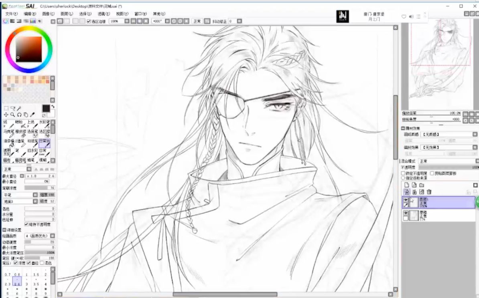Toggle 锁定不透明度 layer checkbox
This screenshot has width=479, height=298.
pos(403,173)
